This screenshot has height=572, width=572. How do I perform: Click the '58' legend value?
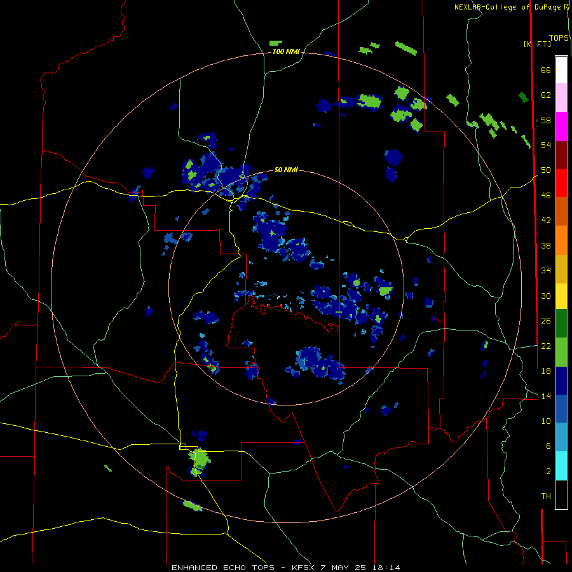click(546, 120)
